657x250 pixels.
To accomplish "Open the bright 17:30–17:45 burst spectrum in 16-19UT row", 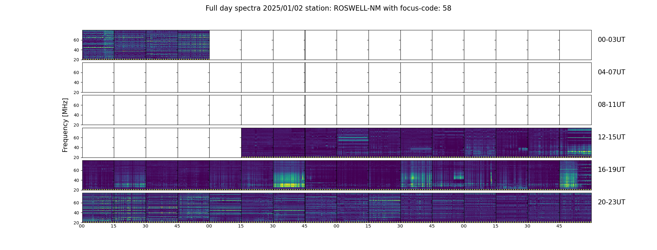I will pos(289,175).
